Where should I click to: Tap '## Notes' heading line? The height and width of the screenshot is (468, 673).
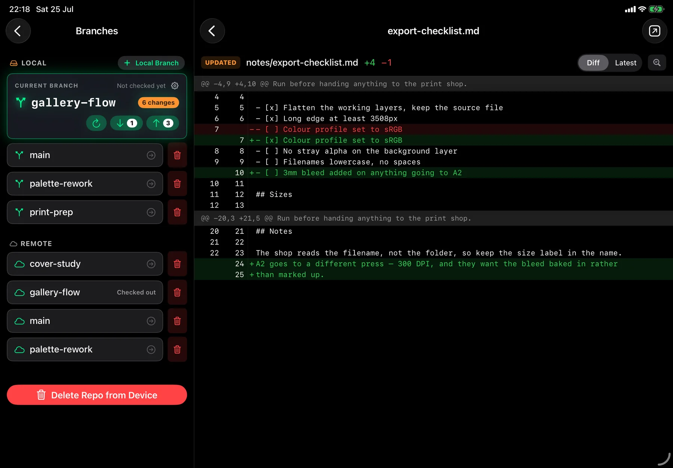click(434, 231)
